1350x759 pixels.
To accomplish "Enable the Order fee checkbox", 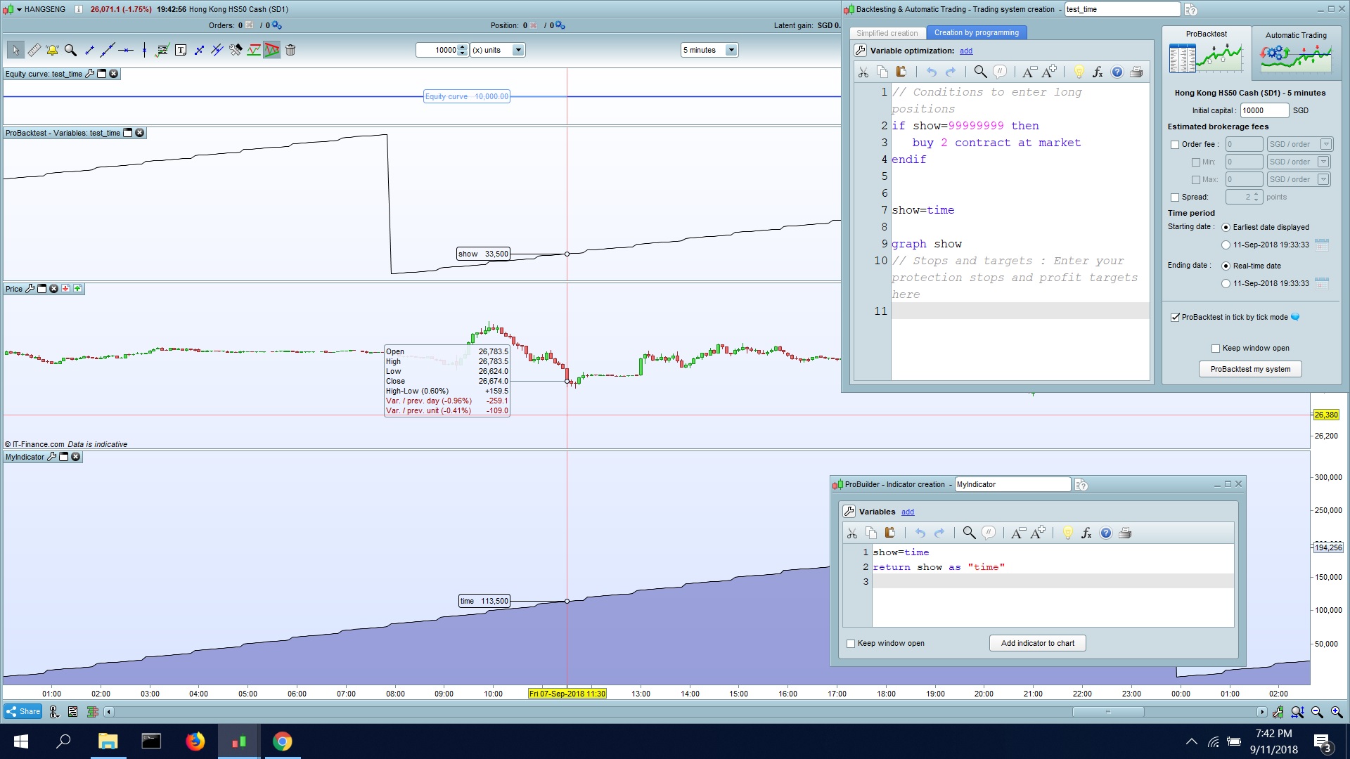I will (x=1175, y=145).
